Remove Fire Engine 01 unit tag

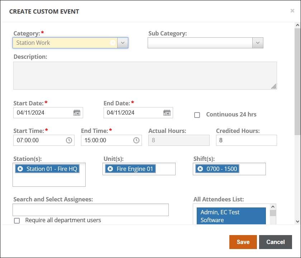(x=110, y=169)
